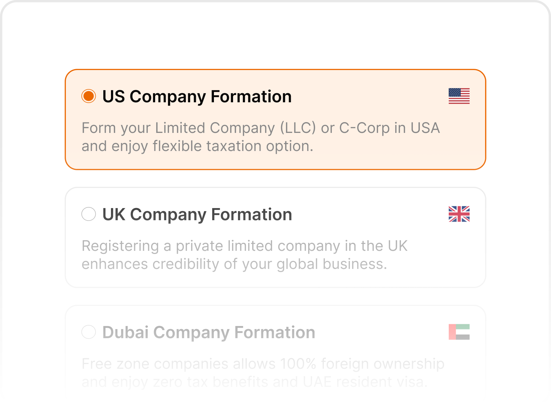Screen dimensions: 551x406
Task: Select the US Company Formation radio button
Action: coord(89,96)
